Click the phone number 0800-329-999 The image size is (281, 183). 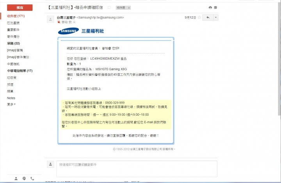pyautogui.click(x=115, y=103)
